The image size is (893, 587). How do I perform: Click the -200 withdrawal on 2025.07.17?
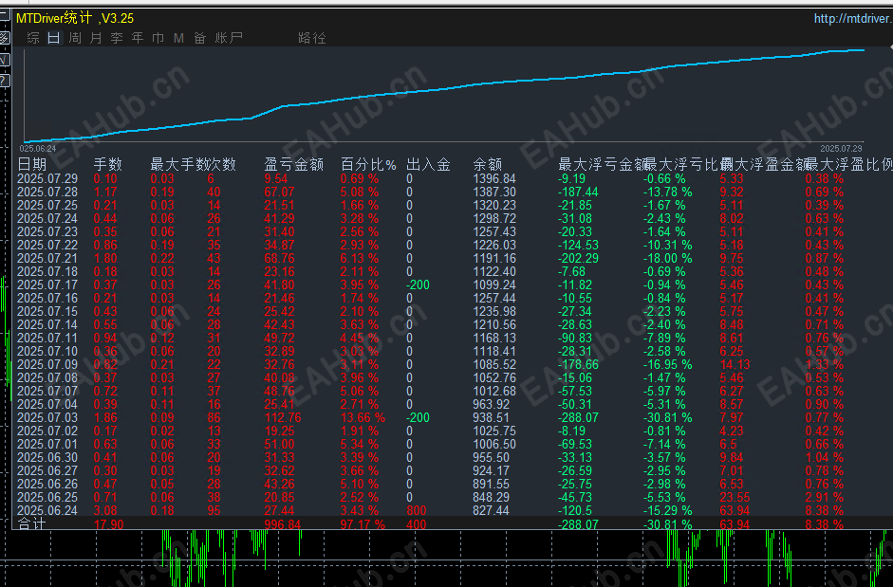point(418,285)
